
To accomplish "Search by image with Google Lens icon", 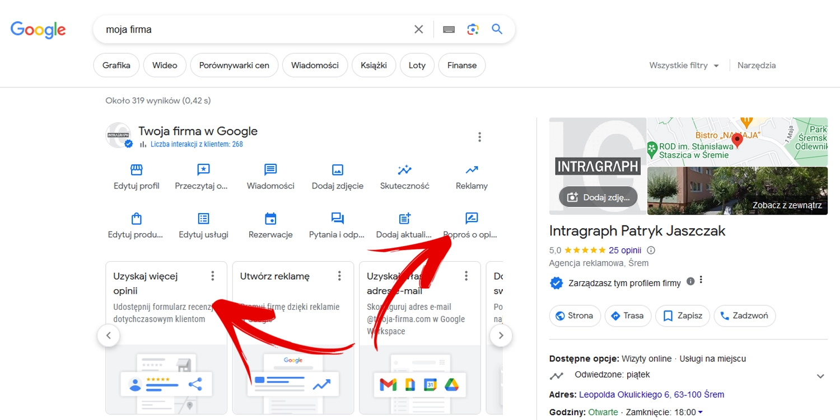I will tap(473, 30).
